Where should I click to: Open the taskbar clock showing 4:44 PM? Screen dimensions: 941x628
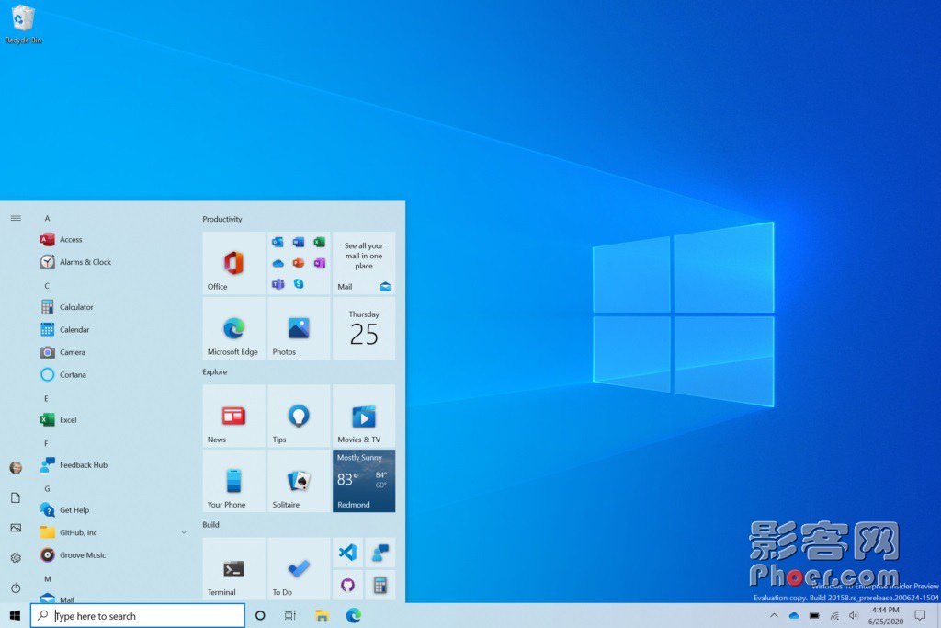coord(885,615)
